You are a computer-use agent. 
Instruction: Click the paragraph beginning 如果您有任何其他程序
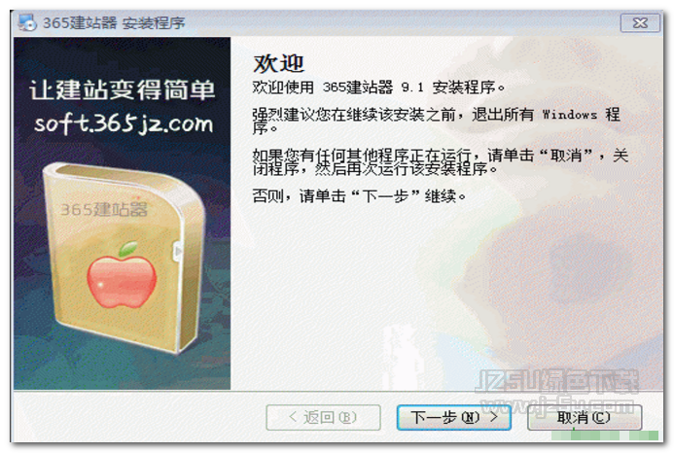tap(441, 161)
